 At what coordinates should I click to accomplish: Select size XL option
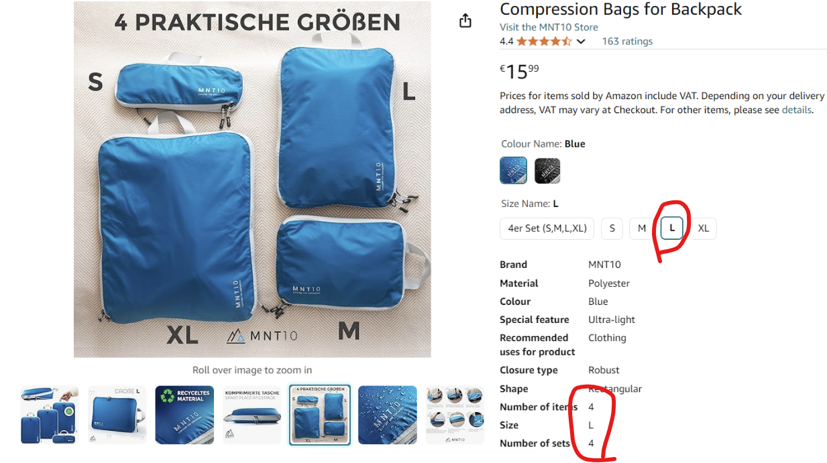pos(703,228)
